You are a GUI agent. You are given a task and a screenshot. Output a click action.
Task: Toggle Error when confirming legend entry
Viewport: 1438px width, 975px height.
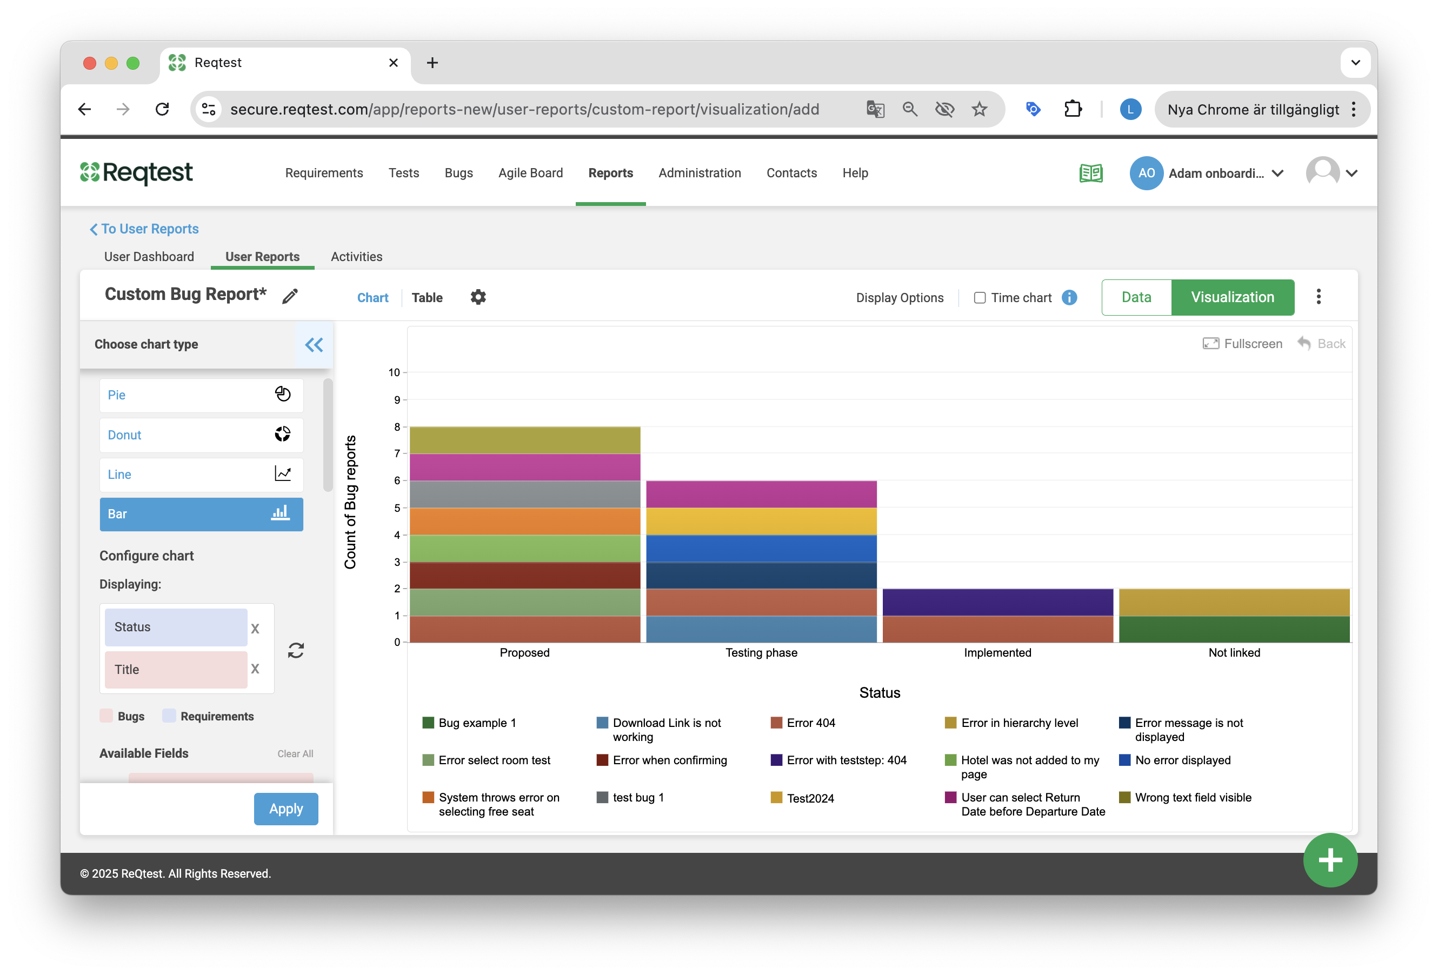[662, 760]
